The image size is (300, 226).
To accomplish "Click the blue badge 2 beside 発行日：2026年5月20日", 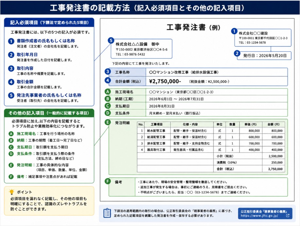I will pos(237,53).
